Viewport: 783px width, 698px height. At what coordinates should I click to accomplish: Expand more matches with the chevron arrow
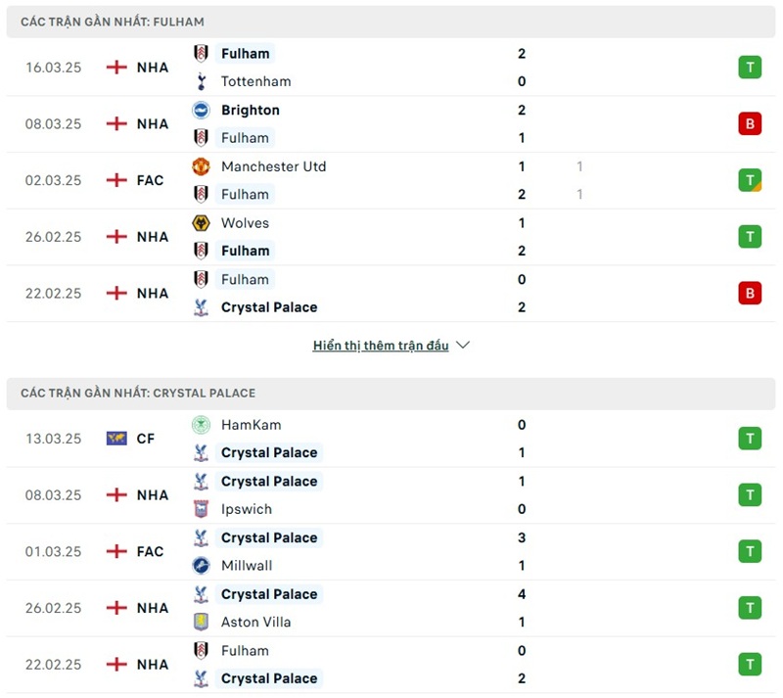(x=463, y=346)
